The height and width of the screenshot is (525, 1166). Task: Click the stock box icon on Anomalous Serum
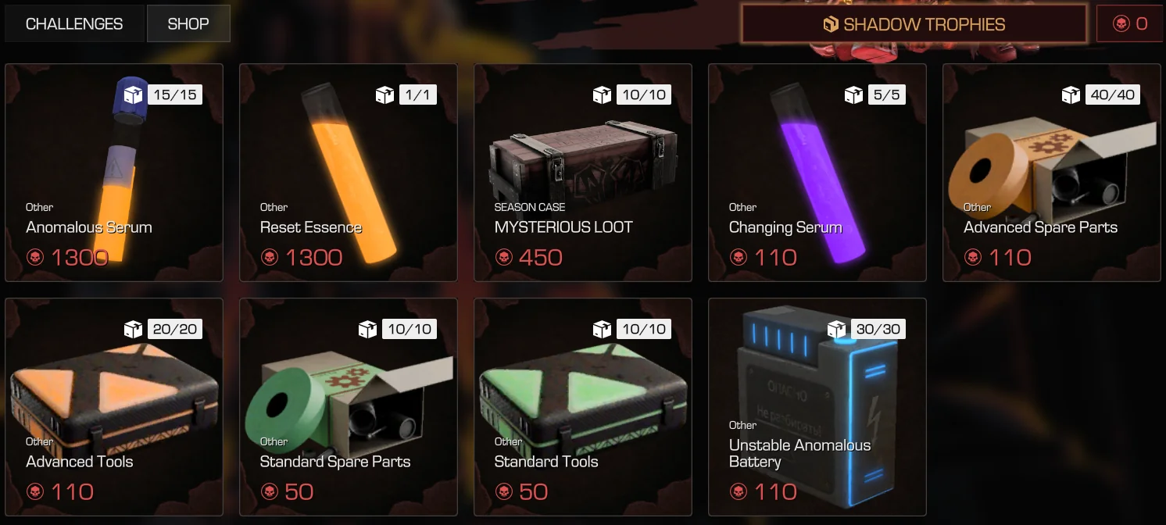pyautogui.click(x=133, y=95)
